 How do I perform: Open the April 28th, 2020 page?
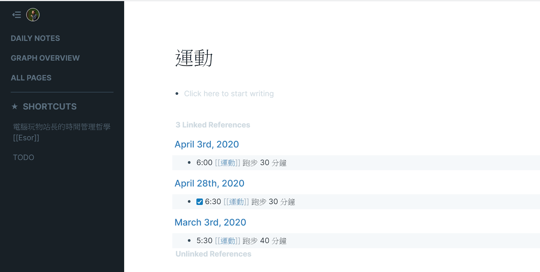click(x=209, y=183)
